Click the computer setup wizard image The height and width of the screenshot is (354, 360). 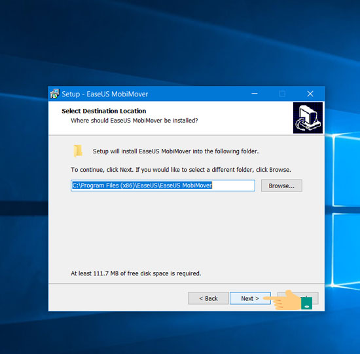pyautogui.click(x=308, y=118)
